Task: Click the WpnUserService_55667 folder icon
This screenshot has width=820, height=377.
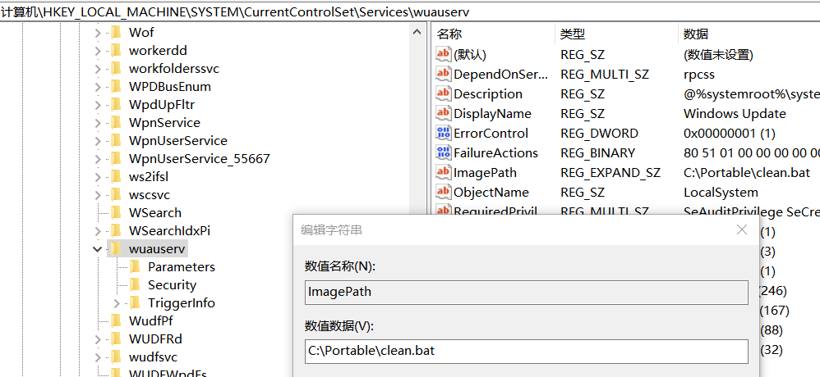Action: tap(116, 158)
